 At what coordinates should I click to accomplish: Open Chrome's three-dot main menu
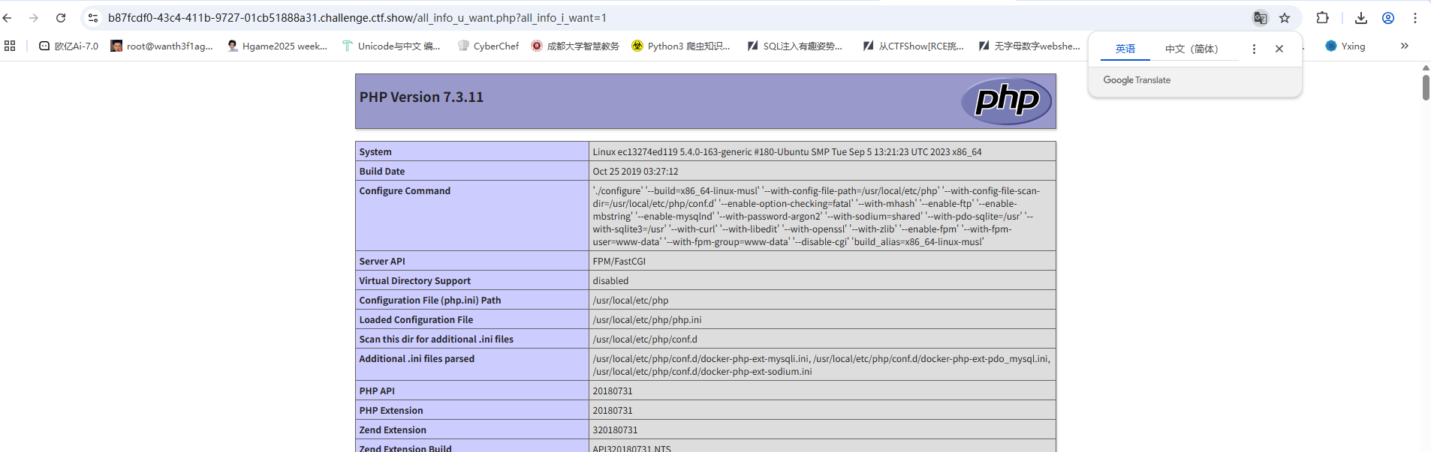pos(1415,18)
